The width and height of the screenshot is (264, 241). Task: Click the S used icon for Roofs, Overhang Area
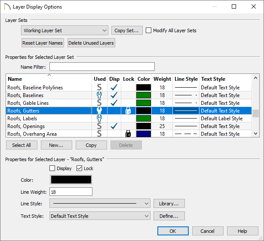tap(99, 134)
